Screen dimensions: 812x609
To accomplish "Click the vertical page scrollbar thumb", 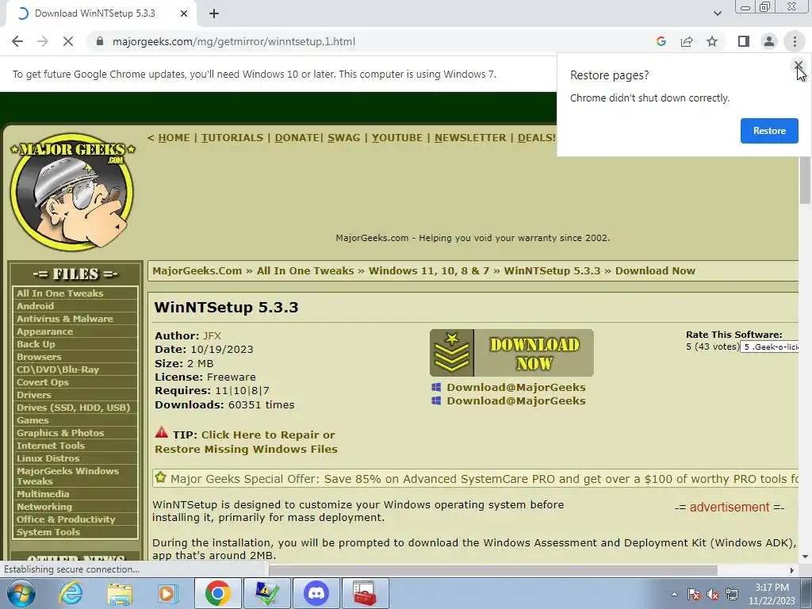I will 805,180.
